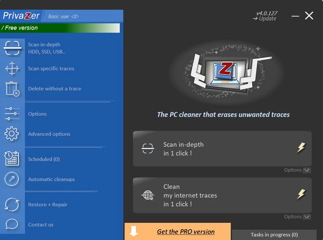Select Automatic cleanups in the sidebar
Screen dimensions: 323x240
pos(51,179)
